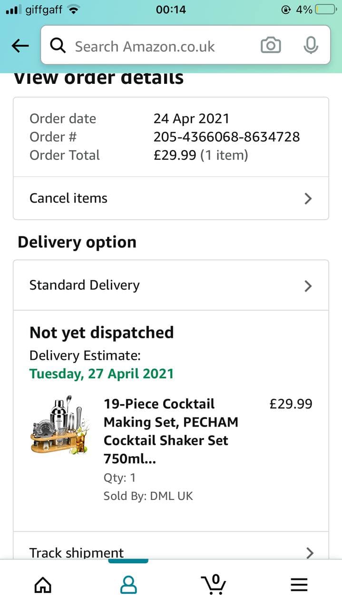Go to Home tab icon
The image size is (342, 610).
click(43, 584)
